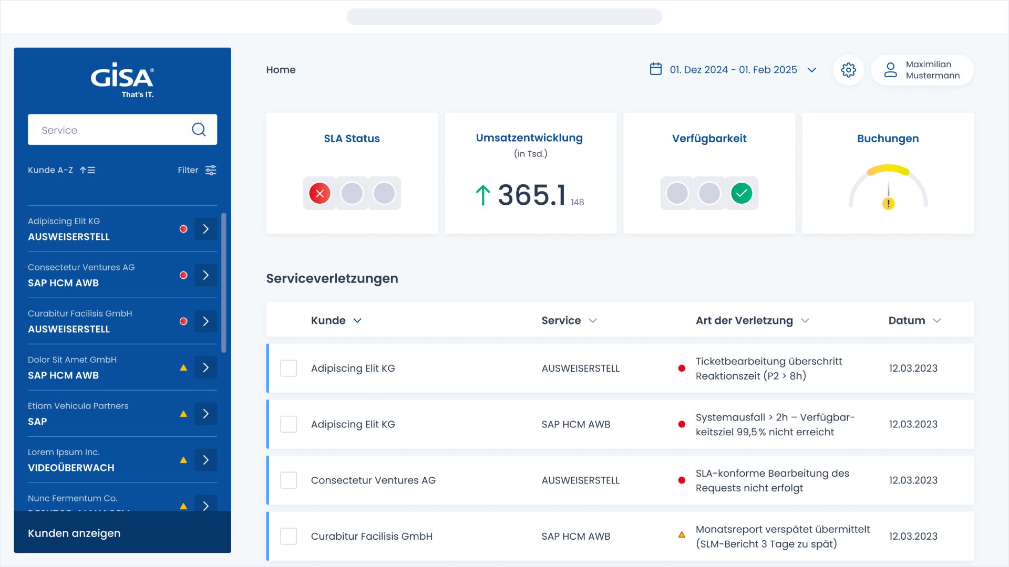The image size is (1009, 567).
Task: Click the red X SLA status light
Action: click(320, 193)
